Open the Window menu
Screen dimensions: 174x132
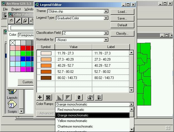(29, 9)
